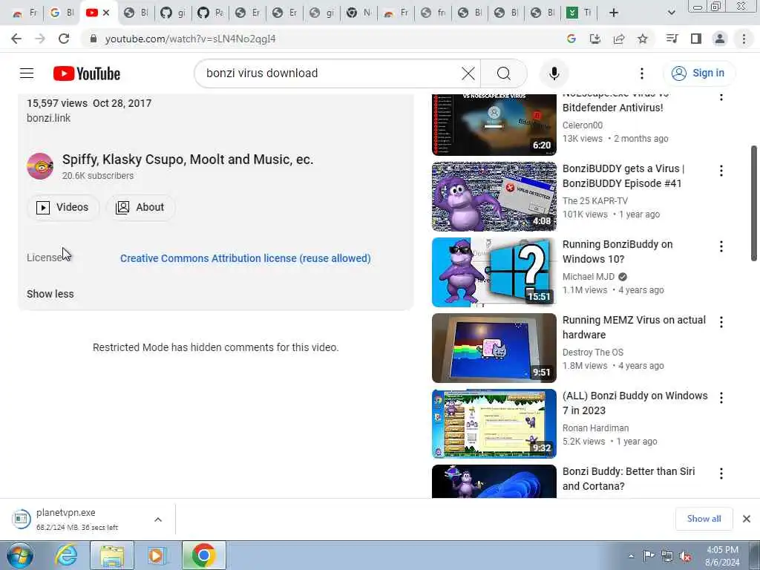Close the active YouTube tab

106,13
